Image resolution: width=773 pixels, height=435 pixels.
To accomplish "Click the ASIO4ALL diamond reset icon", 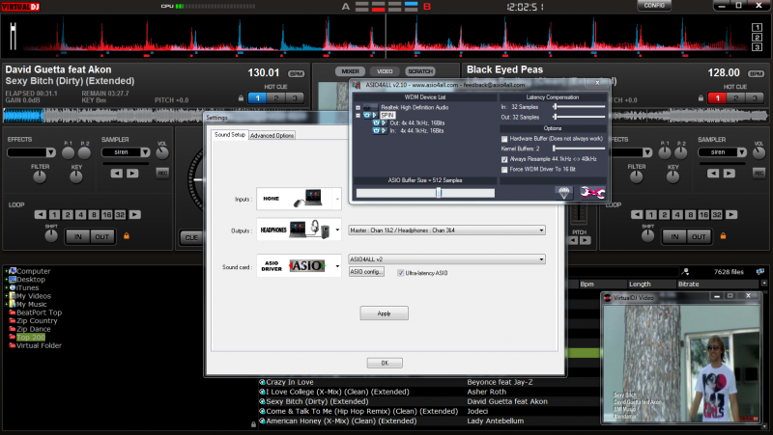I will (x=564, y=192).
